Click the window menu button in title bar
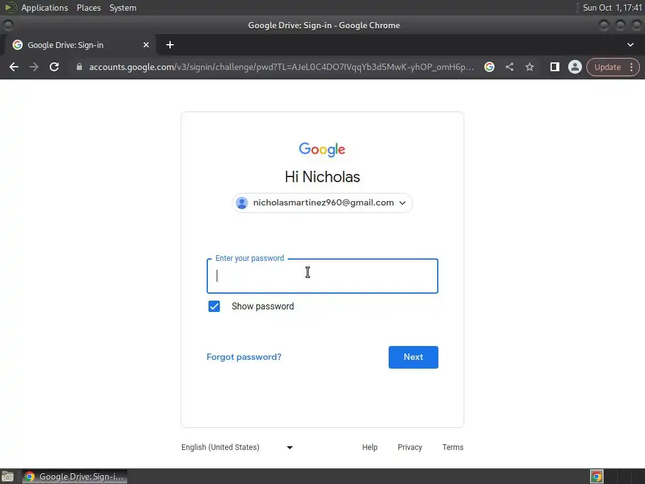645x484 pixels. coord(8,25)
